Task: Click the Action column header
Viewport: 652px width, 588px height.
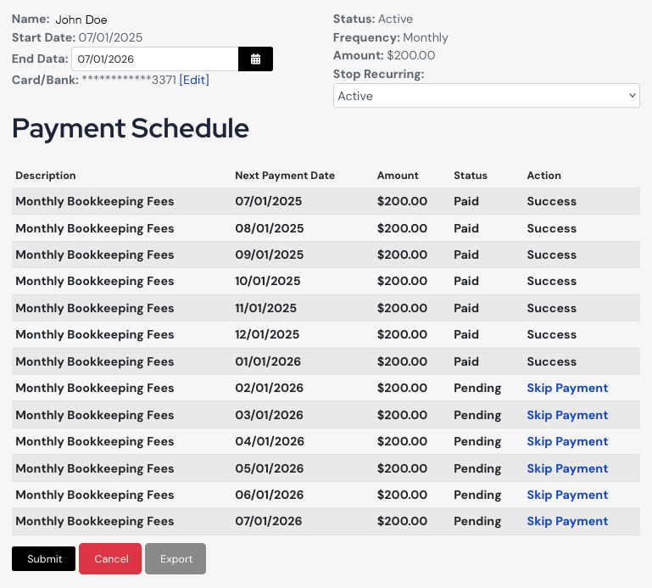Action: [x=543, y=176]
